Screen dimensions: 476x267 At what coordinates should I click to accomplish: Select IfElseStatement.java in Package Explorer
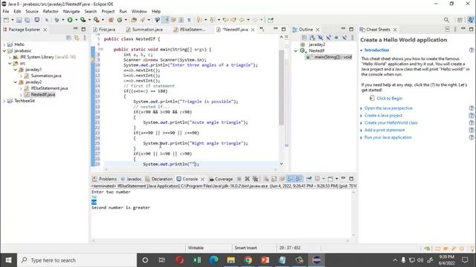49,88
